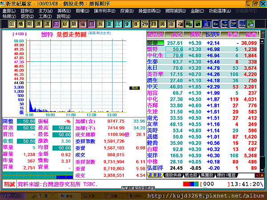Switch to the 個股供銷 tab
267x200 pixels.
coord(173,175)
